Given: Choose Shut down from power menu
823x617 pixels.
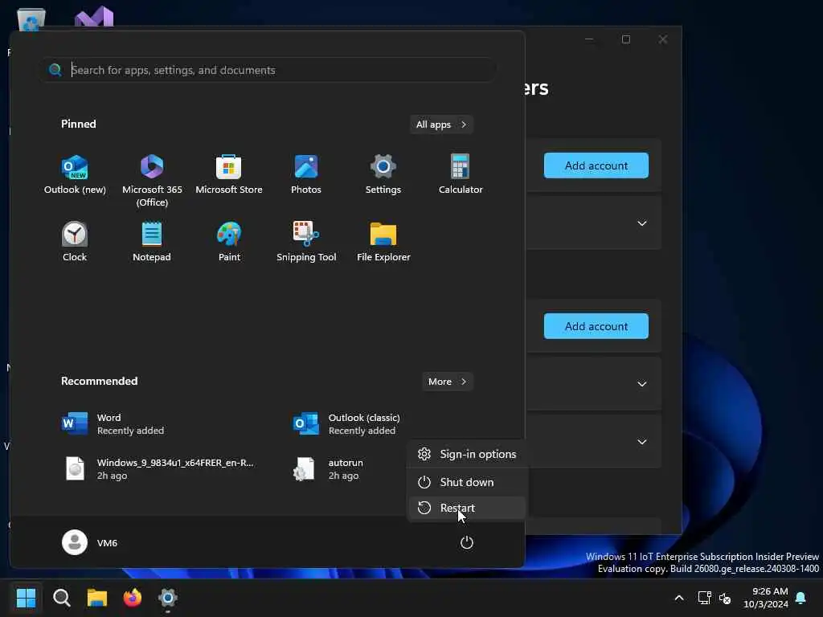Looking at the screenshot, I should 467,482.
